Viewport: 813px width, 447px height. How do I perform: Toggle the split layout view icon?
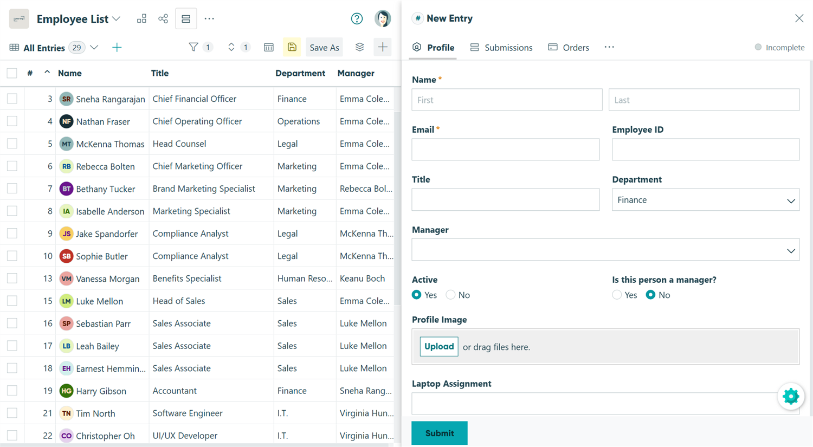coord(186,19)
